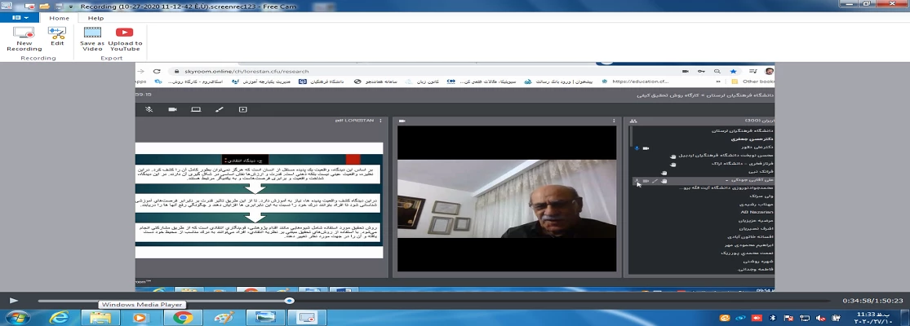The image size is (910, 326).
Task: Select the whiteboard pen icon in Skyroom toolbar
Action: [x=219, y=108]
